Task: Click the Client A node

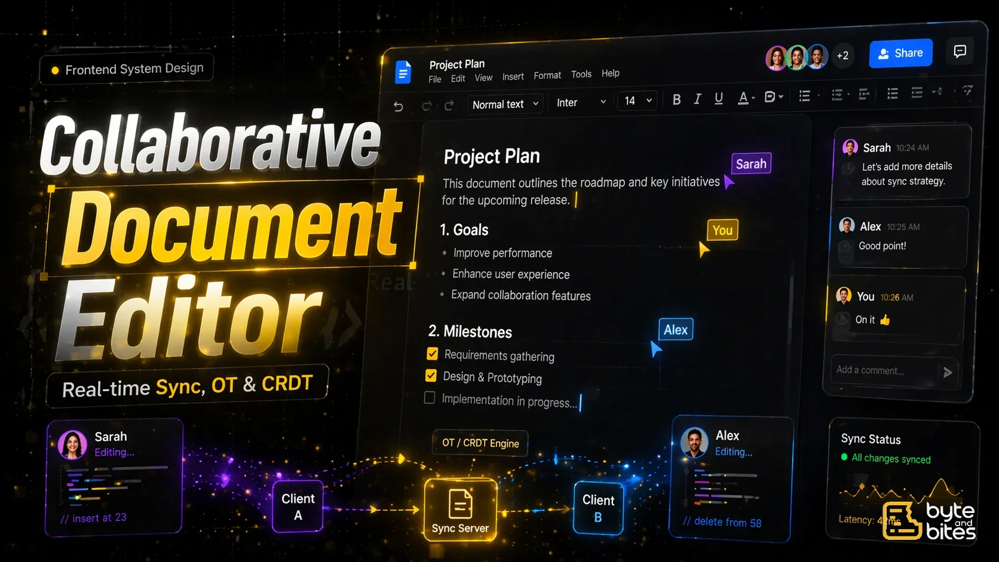Action: pos(298,506)
